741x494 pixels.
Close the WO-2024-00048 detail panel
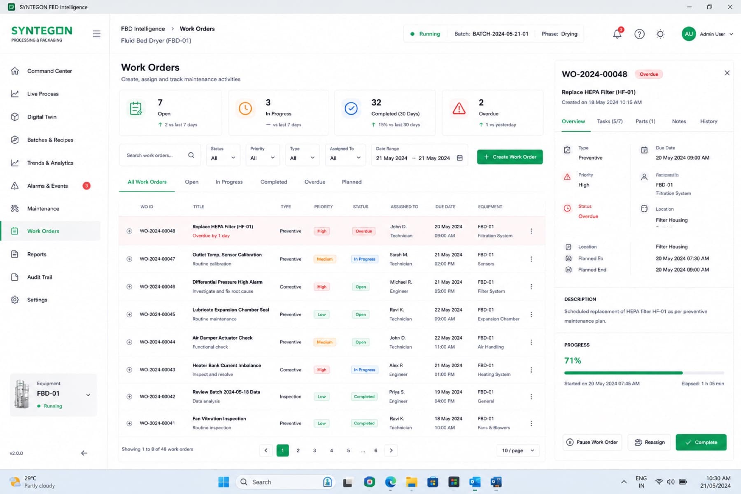727,73
